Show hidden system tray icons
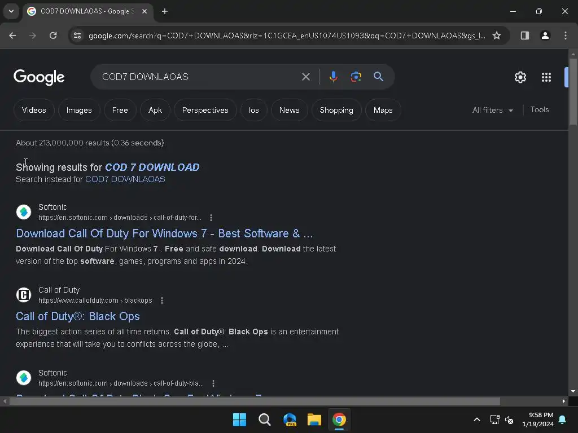This screenshot has height=433, width=578. 476,419
